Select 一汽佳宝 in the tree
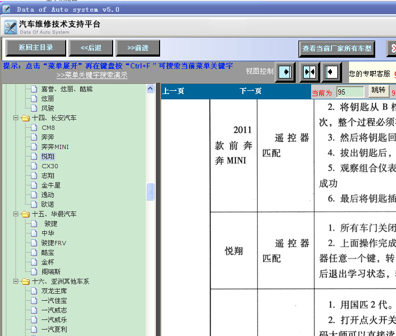396x336 pixels. (54, 301)
